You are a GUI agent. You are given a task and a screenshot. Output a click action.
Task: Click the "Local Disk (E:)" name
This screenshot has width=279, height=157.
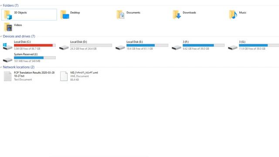click(135, 42)
